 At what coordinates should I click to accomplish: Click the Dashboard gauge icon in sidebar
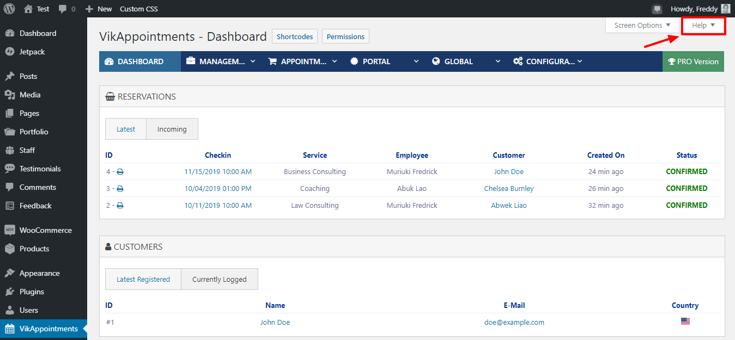click(10, 33)
